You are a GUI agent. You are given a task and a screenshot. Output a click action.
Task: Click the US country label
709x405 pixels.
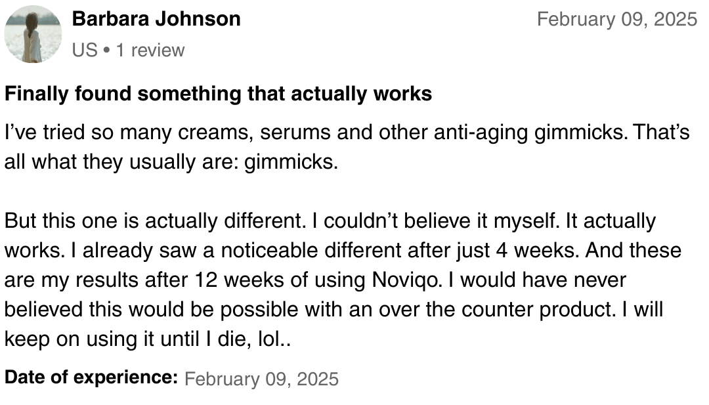click(x=85, y=50)
